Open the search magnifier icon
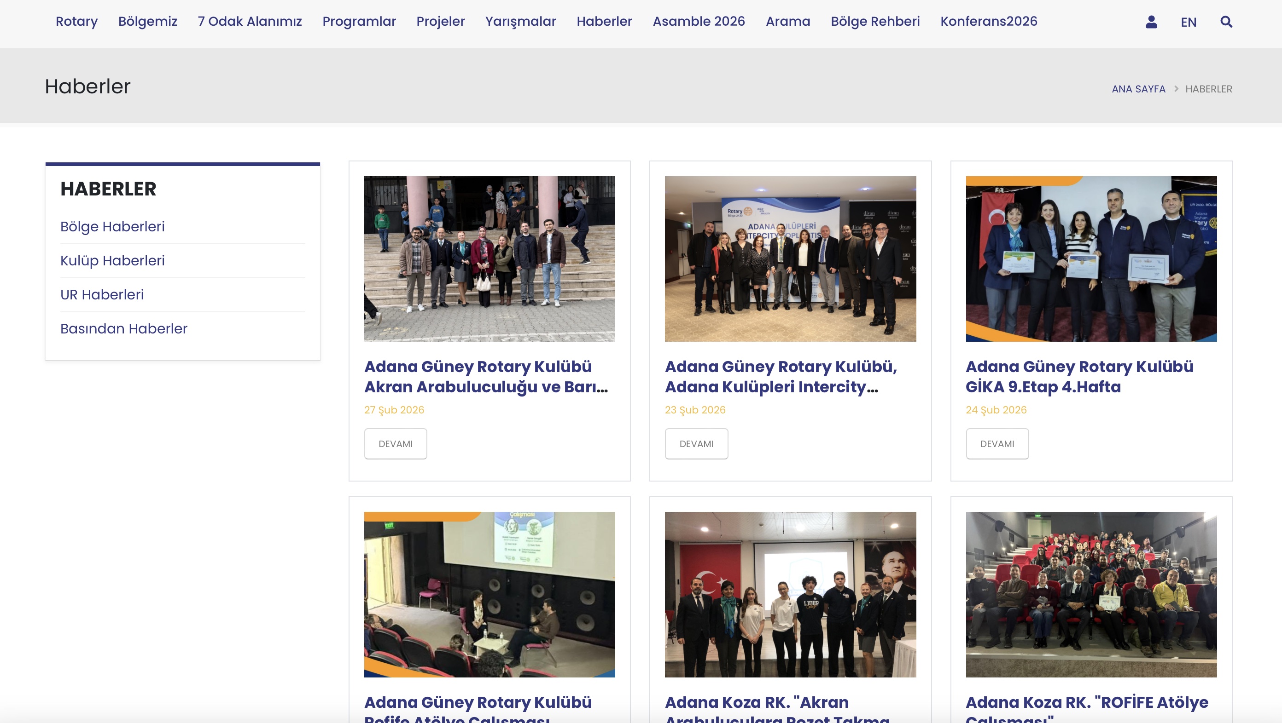The width and height of the screenshot is (1282, 723). click(x=1226, y=22)
